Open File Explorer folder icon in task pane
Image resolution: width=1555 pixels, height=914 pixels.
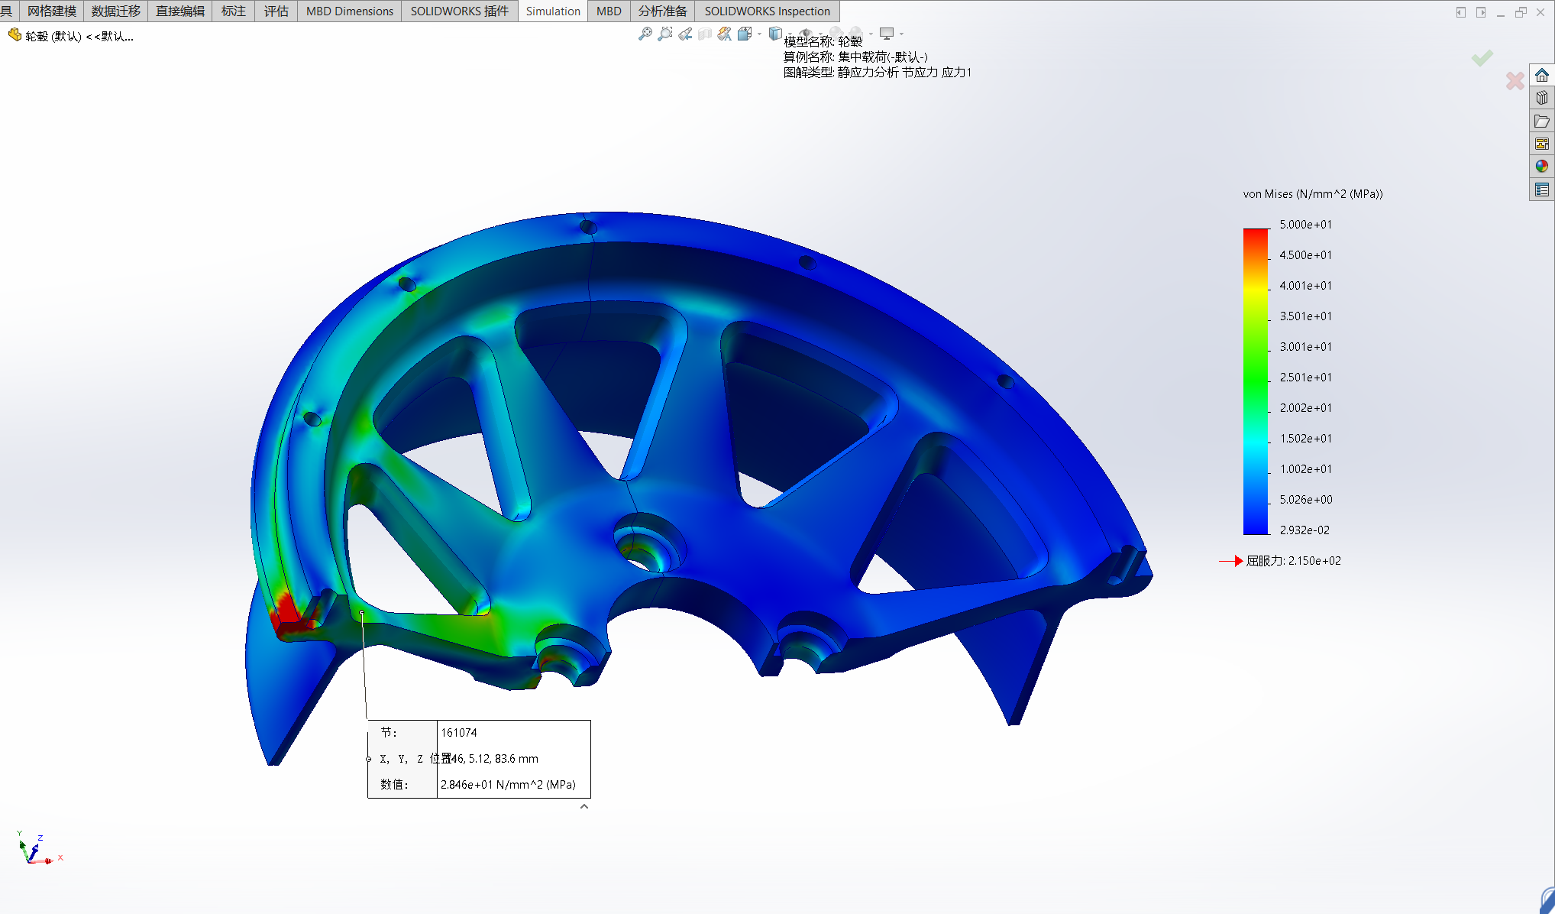pyautogui.click(x=1542, y=121)
